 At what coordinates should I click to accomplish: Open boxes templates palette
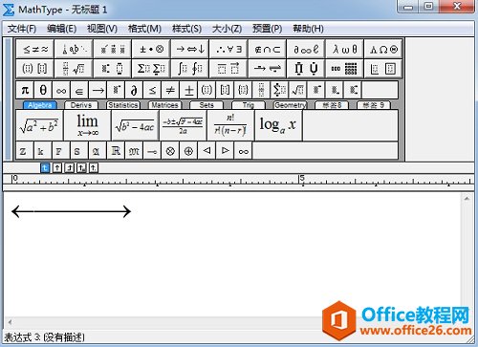(x=383, y=69)
